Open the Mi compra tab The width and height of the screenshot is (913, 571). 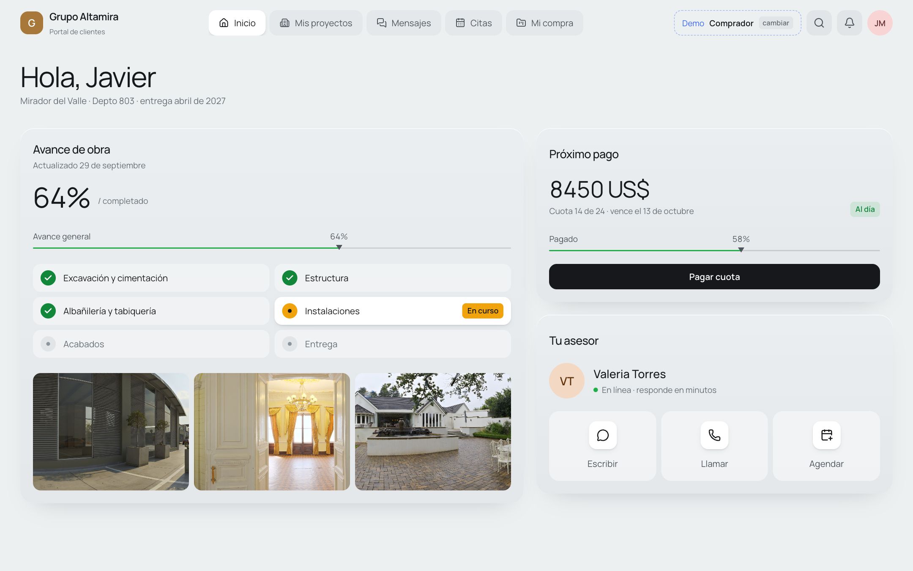tap(544, 23)
